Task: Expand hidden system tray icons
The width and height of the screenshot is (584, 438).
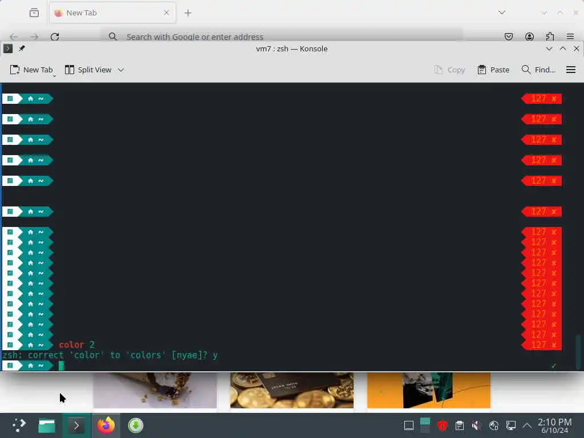Action: pos(526,425)
